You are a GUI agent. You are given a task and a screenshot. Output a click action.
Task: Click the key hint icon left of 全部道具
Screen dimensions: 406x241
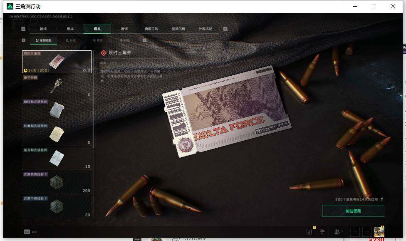(23, 40)
